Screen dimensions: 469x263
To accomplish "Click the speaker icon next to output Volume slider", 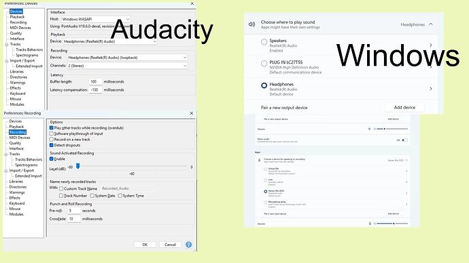I will [369, 129].
